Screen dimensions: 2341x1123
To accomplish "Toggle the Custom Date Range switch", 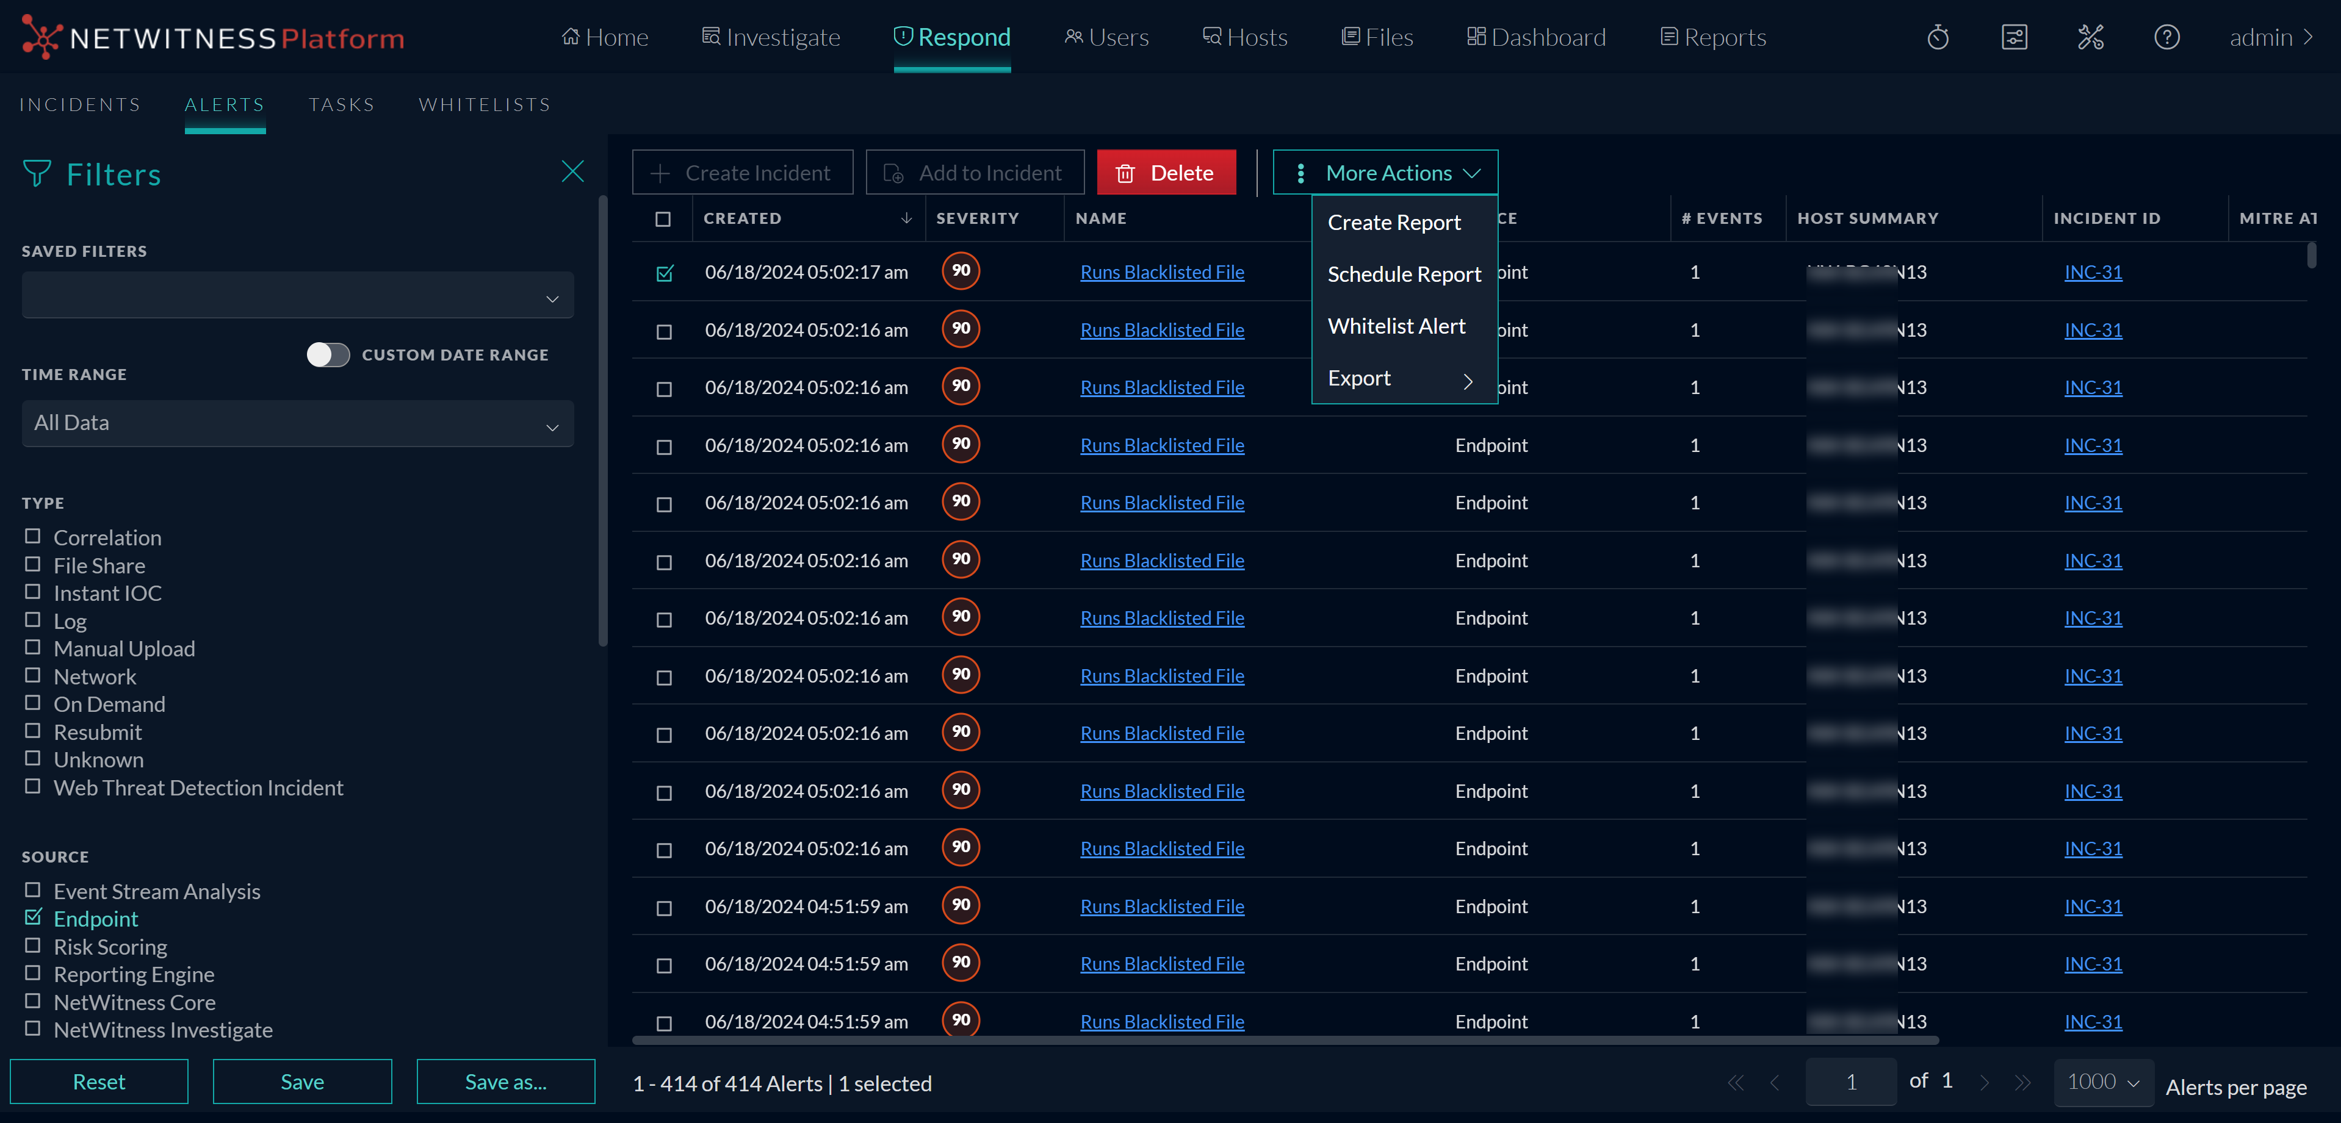I will (x=329, y=355).
